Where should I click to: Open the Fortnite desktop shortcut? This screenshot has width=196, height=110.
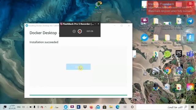click(x=190, y=39)
